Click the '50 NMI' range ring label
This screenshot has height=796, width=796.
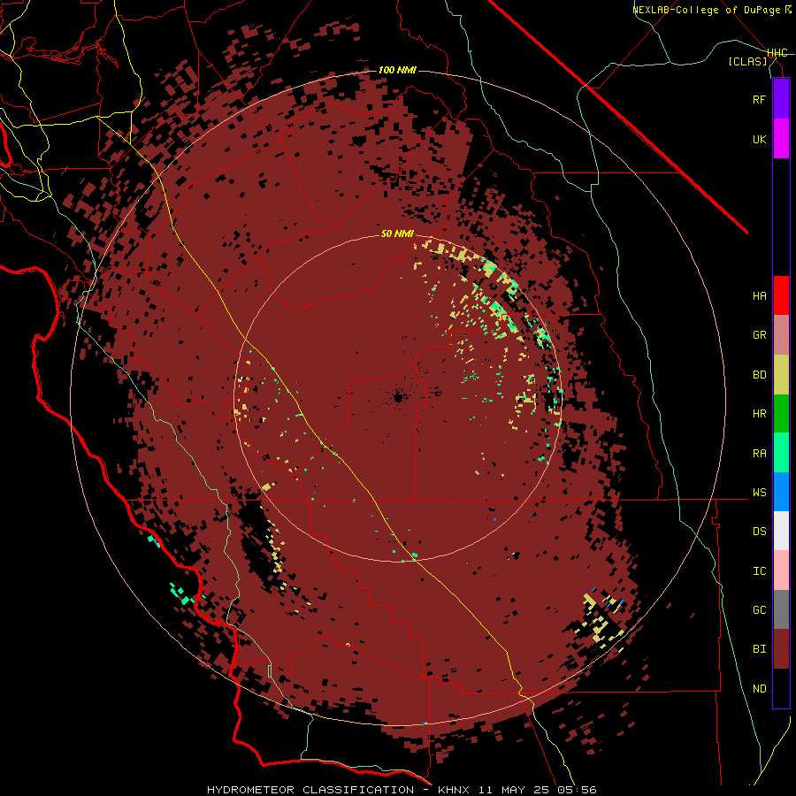397,234
